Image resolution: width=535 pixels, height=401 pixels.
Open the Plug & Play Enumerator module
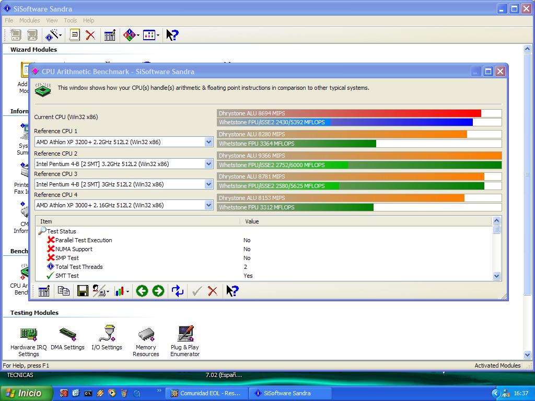pyautogui.click(x=185, y=341)
